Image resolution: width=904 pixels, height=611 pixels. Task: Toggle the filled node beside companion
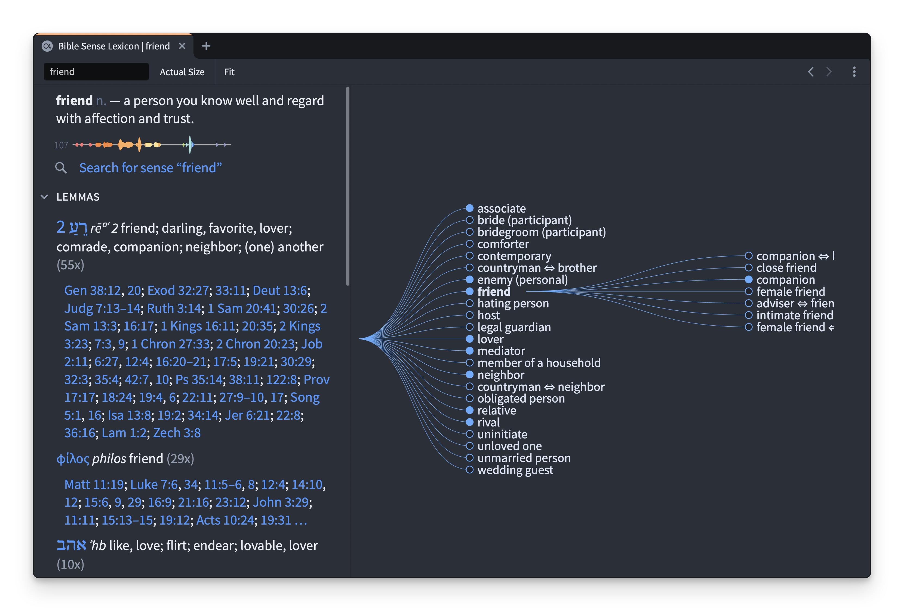pos(748,279)
